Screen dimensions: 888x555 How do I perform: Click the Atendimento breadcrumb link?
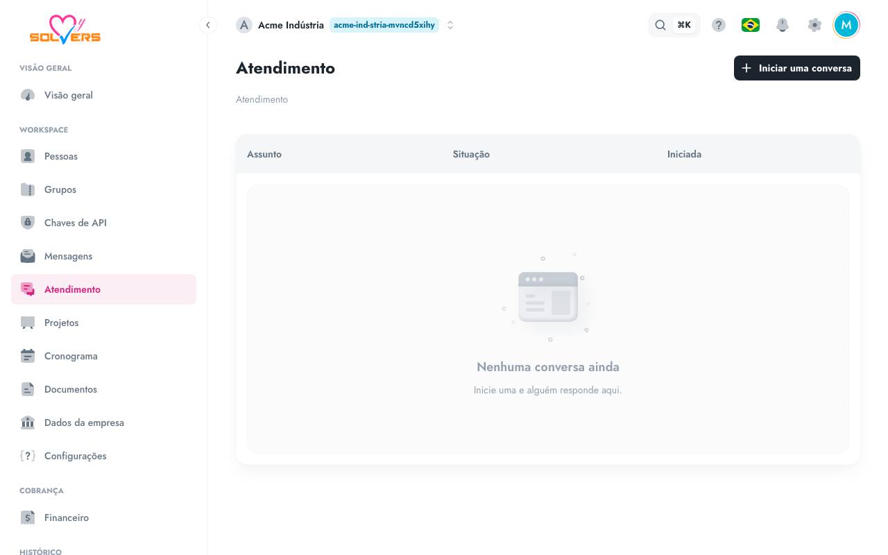(262, 99)
